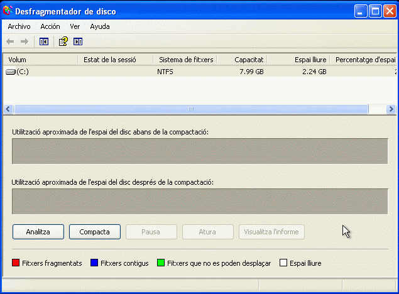Click the help toolbar icon
The height and width of the screenshot is (294, 399).
pos(63,41)
